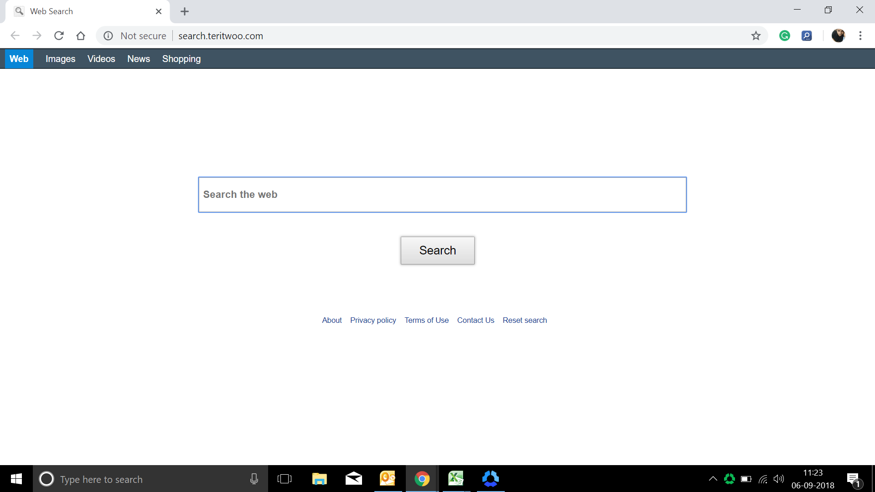The image size is (875, 492).
Task: Click inside the Search the web field
Action: point(442,194)
